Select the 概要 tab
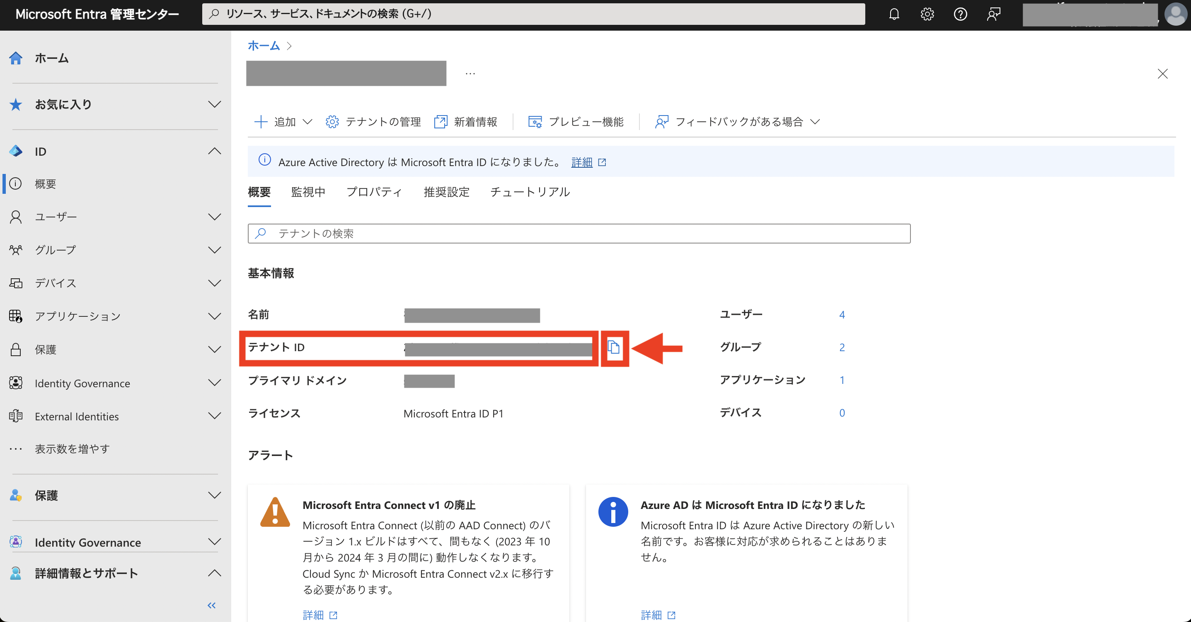This screenshot has width=1191, height=622. (x=259, y=192)
